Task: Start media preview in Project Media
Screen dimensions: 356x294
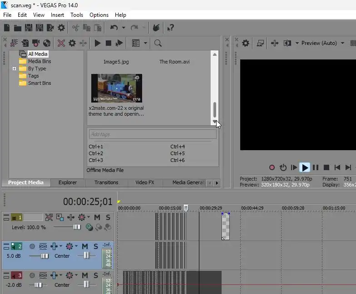Action: pos(98,43)
